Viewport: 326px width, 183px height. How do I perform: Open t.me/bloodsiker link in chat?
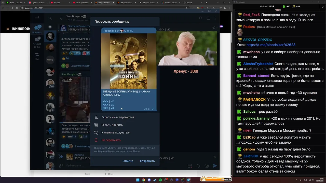(x=271, y=45)
